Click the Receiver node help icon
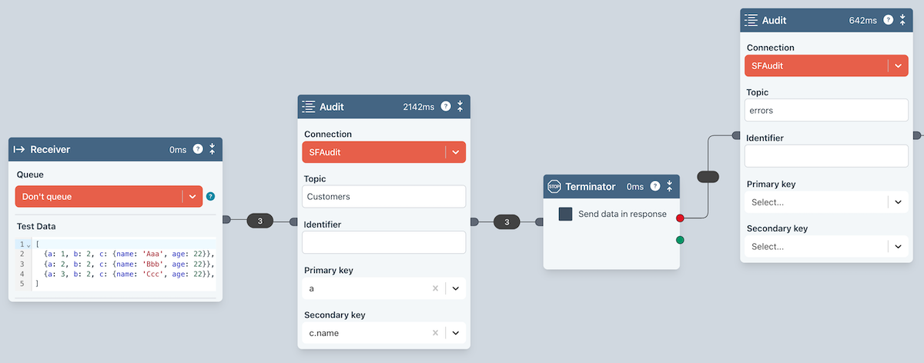This screenshot has width=924, height=363. coord(198,149)
